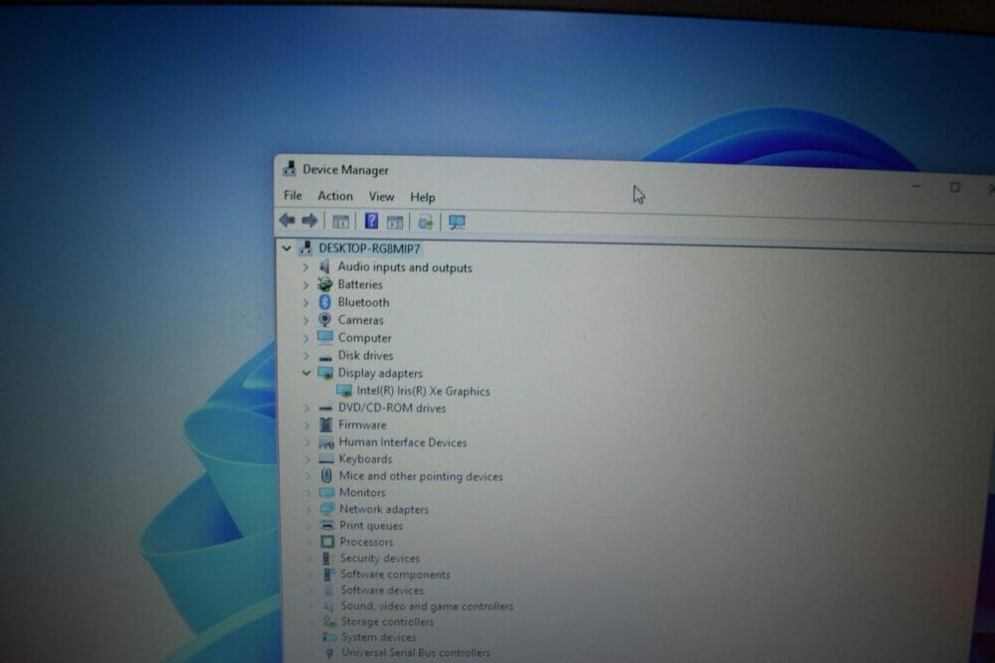The width and height of the screenshot is (995, 663).
Task: Select the Software devices row
Action: coord(381,590)
